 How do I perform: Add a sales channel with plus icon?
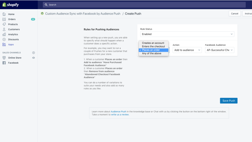pos(34,53)
